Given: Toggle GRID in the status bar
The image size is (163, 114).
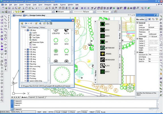Looking at the screenshot, I should [x=45, y=112].
